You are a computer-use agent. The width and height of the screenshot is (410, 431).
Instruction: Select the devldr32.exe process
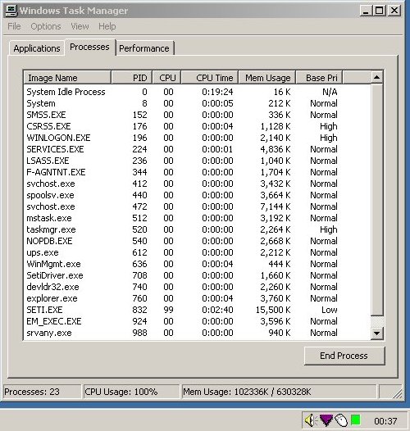point(197,287)
